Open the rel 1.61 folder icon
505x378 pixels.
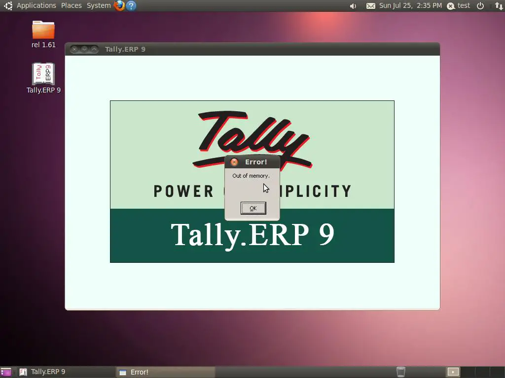pyautogui.click(x=43, y=30)
